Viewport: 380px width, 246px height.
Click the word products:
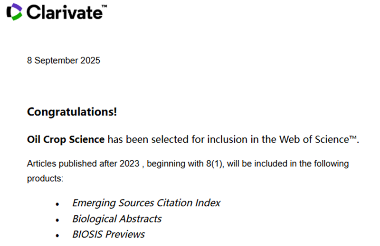[45, 179]
